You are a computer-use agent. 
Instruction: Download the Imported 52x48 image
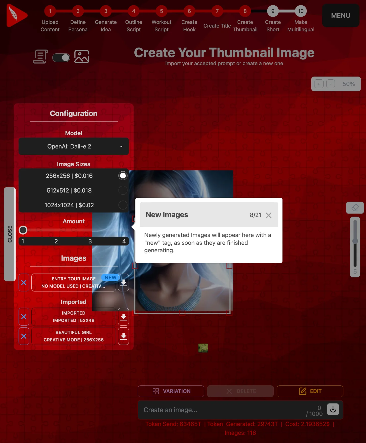(124, 317)
